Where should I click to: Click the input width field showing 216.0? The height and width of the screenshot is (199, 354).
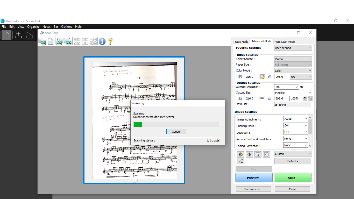tap(252, 77)
